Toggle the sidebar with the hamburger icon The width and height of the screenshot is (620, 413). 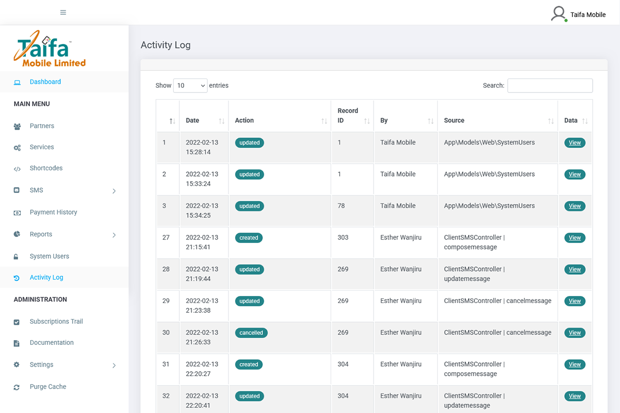point(64,12)
